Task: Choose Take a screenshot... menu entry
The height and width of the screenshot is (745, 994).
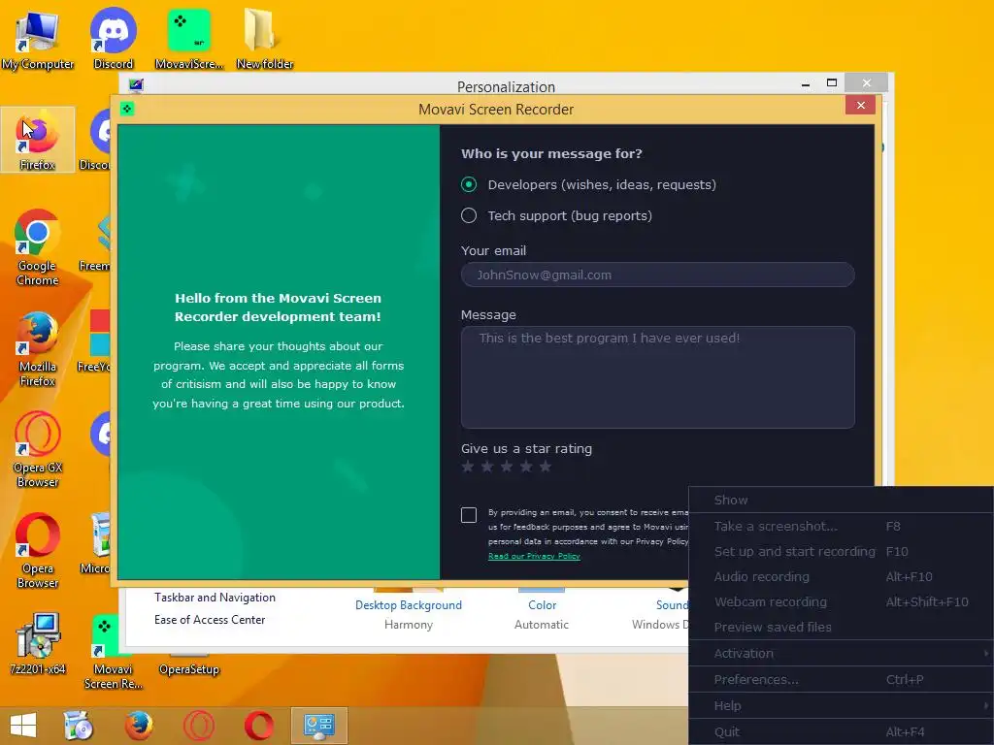Action: click(x=841, y=527)
